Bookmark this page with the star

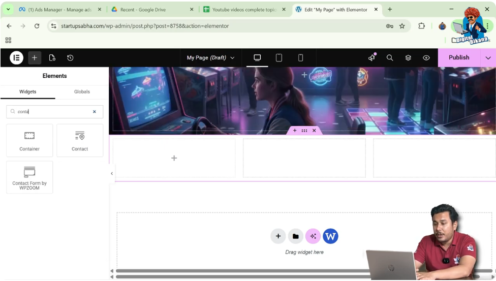pos(402,26)
